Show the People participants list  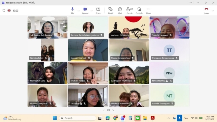point(130,11)
